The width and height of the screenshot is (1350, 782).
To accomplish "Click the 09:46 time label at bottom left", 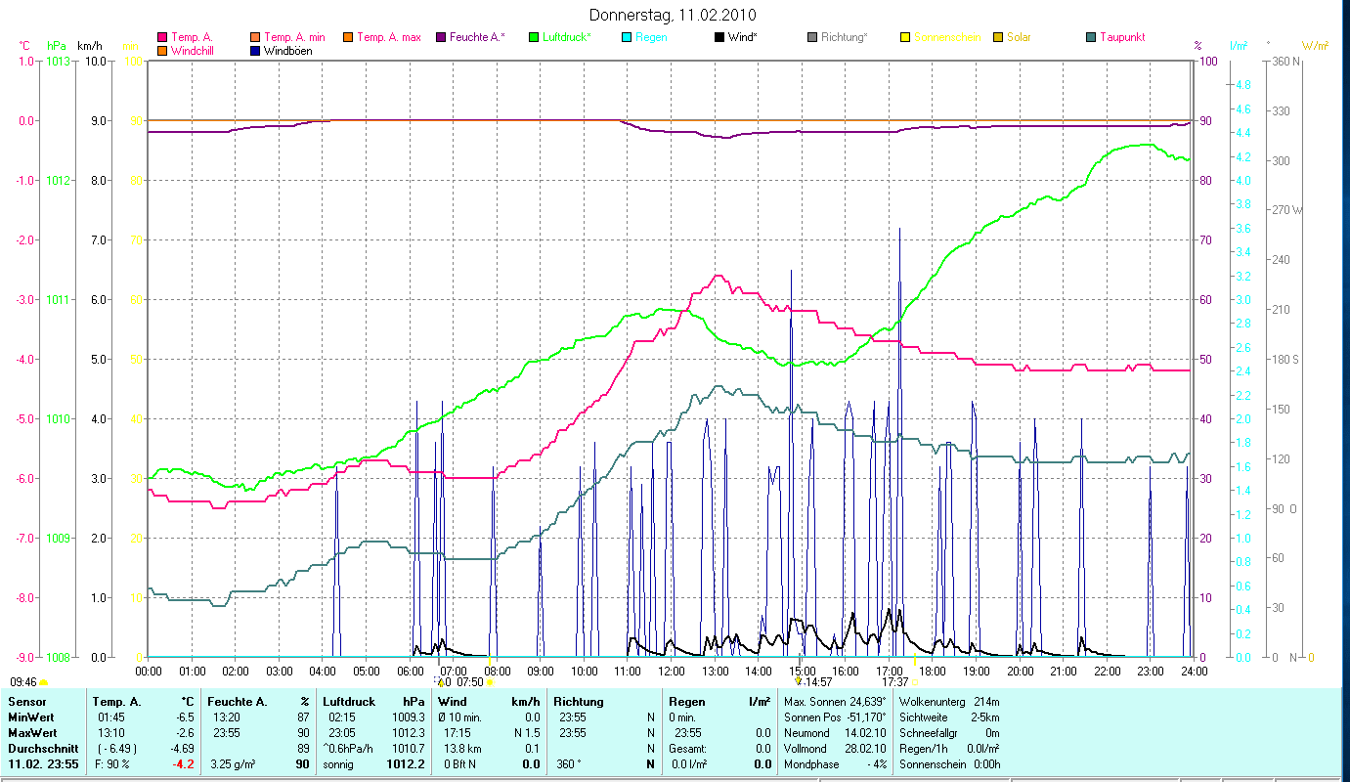I will pyautogui.click(x=23, y=682).
